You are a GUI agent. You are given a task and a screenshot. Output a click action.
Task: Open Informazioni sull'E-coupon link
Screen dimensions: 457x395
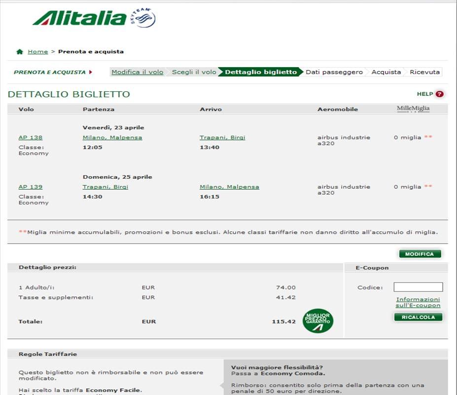[x=418, y=303]
